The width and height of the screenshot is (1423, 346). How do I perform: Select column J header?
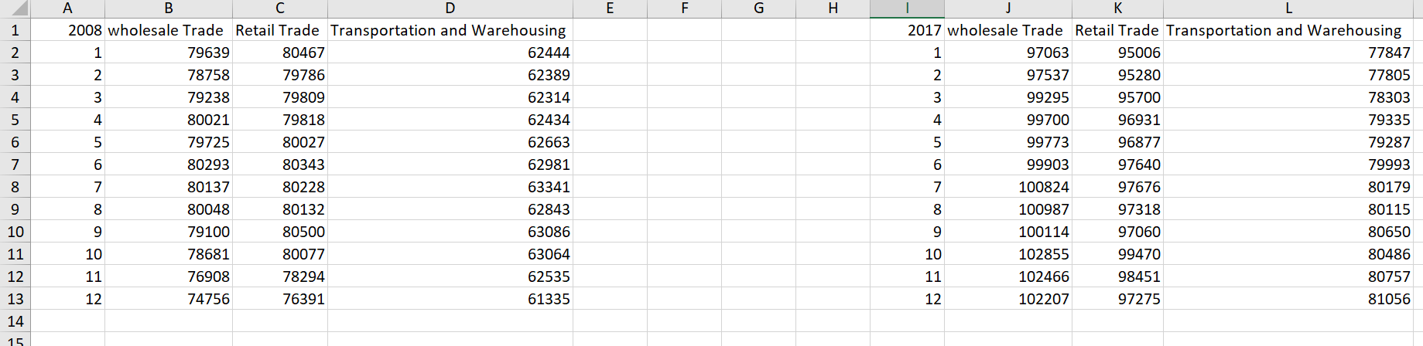pos(1008,8)
